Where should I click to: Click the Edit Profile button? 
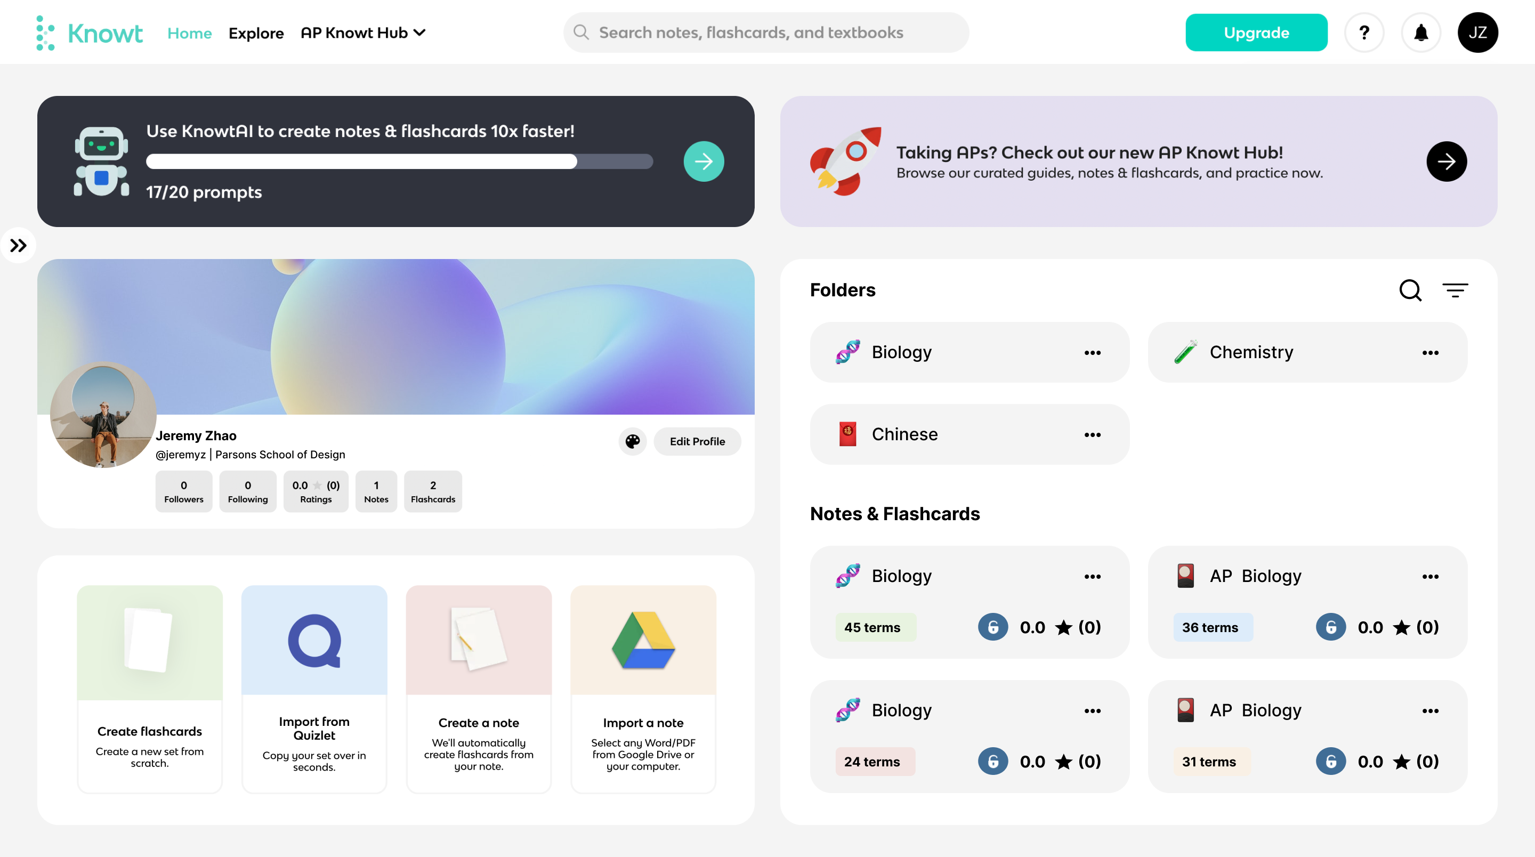point(697,442)
